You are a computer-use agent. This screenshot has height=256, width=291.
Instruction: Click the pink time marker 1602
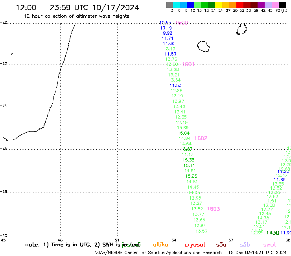pyautogui.click(x=201, y=138)
